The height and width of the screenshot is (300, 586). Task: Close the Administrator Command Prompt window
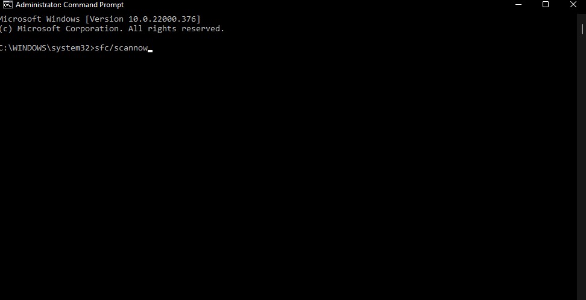[573, 4]
